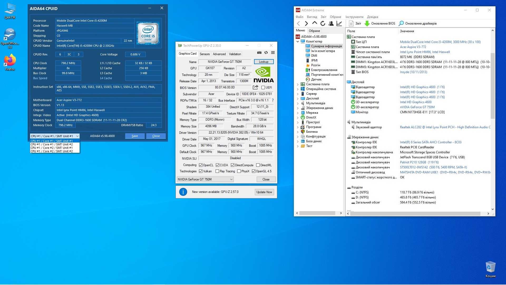
Task: Expand Сервер tree node
Action: tap(298, 94)
